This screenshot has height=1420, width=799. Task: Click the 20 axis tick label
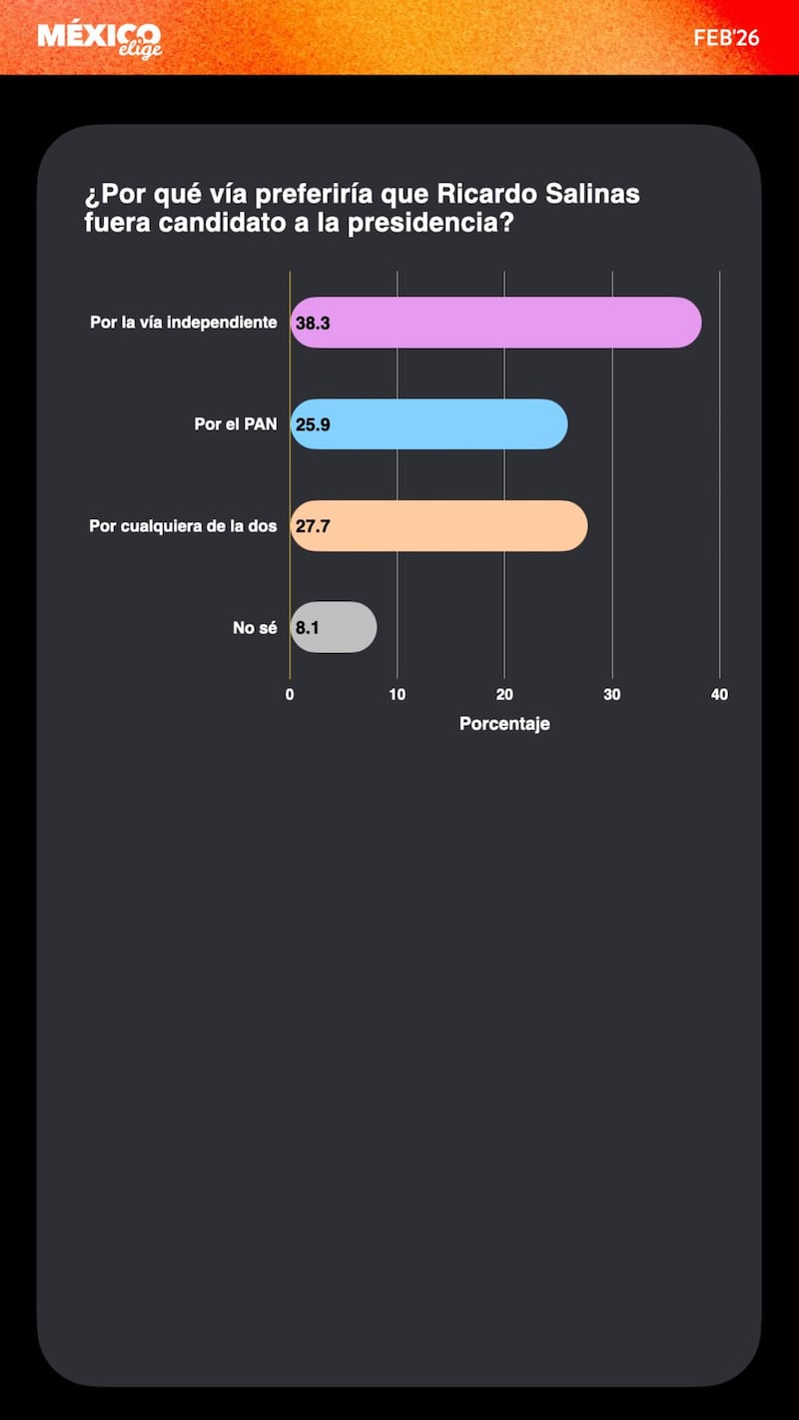[504, 695]
